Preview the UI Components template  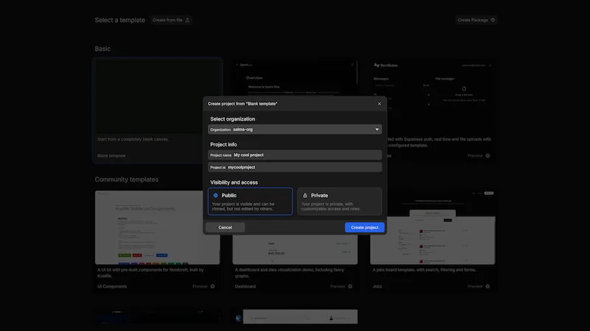pyautogui.click(x=204, y=286)
